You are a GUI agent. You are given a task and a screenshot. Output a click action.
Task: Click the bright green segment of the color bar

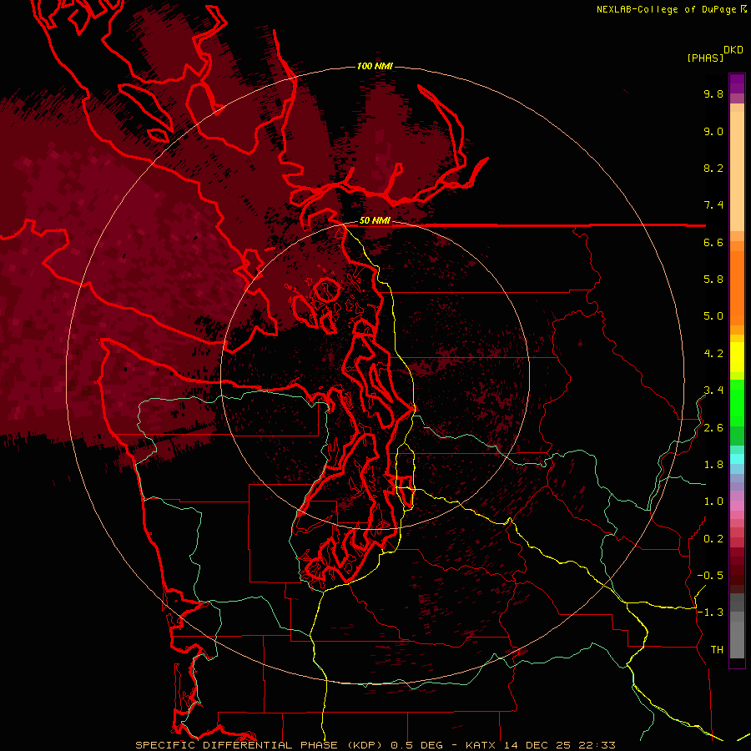click(x=737, y=404)
